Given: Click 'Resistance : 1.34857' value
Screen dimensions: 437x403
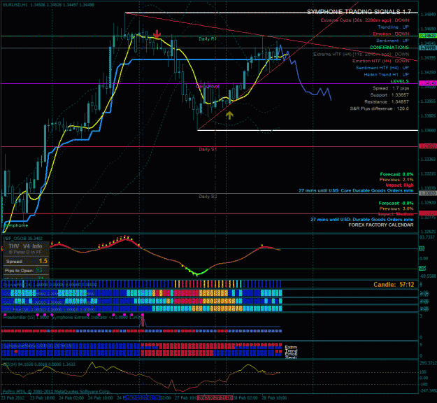Looking at the screenshot, I should point(387,101).
